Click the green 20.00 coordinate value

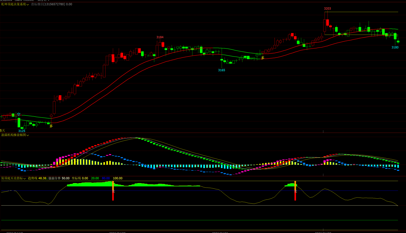(x=95, y=178)
